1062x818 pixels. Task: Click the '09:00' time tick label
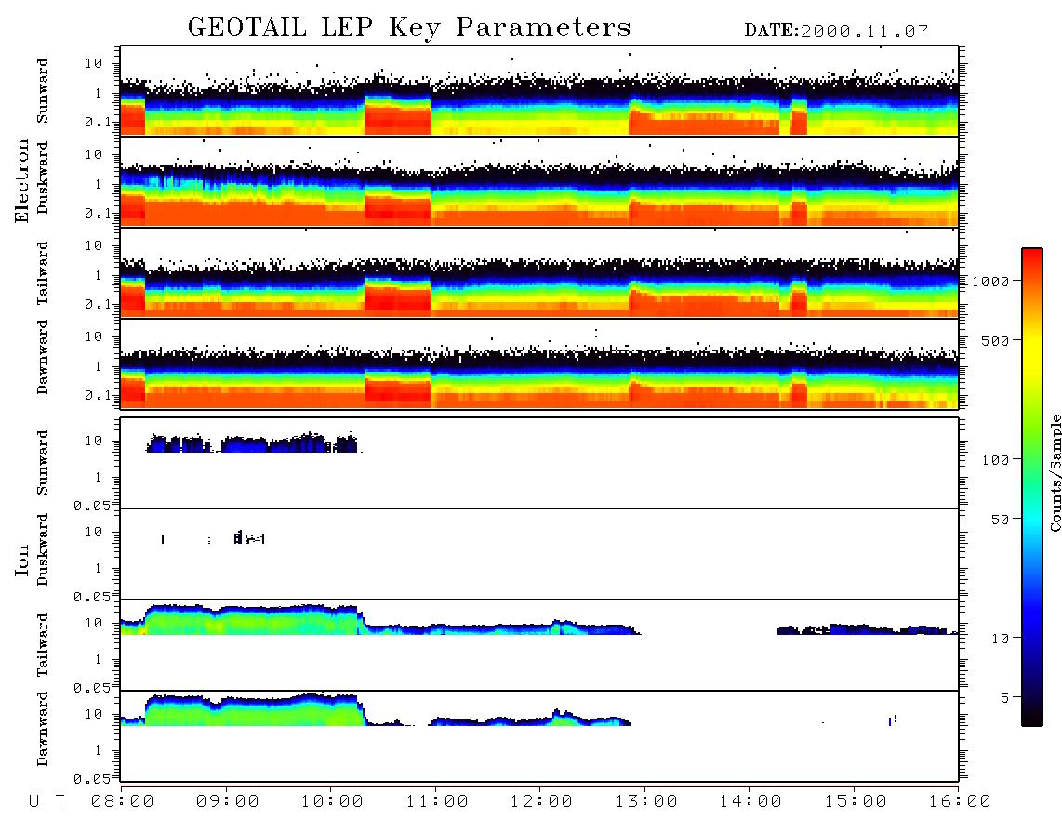(x=228, y=801)
